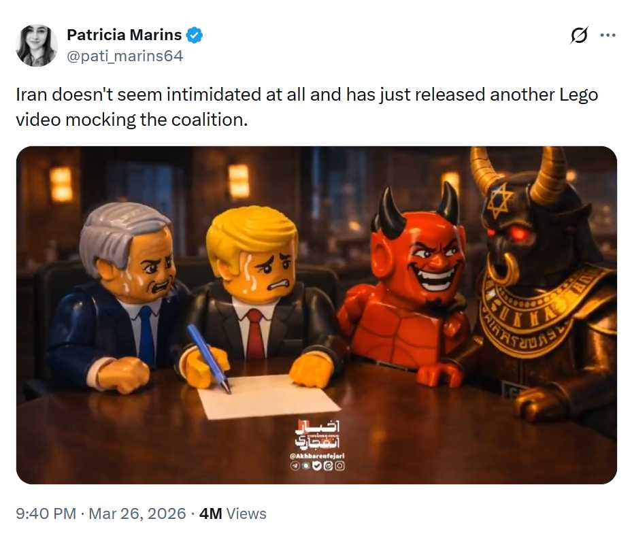Viewport: 632px width, 540px height.
Task: Click the @Akhbarenfejari watermark text
Action: click(x=317, y=456)
